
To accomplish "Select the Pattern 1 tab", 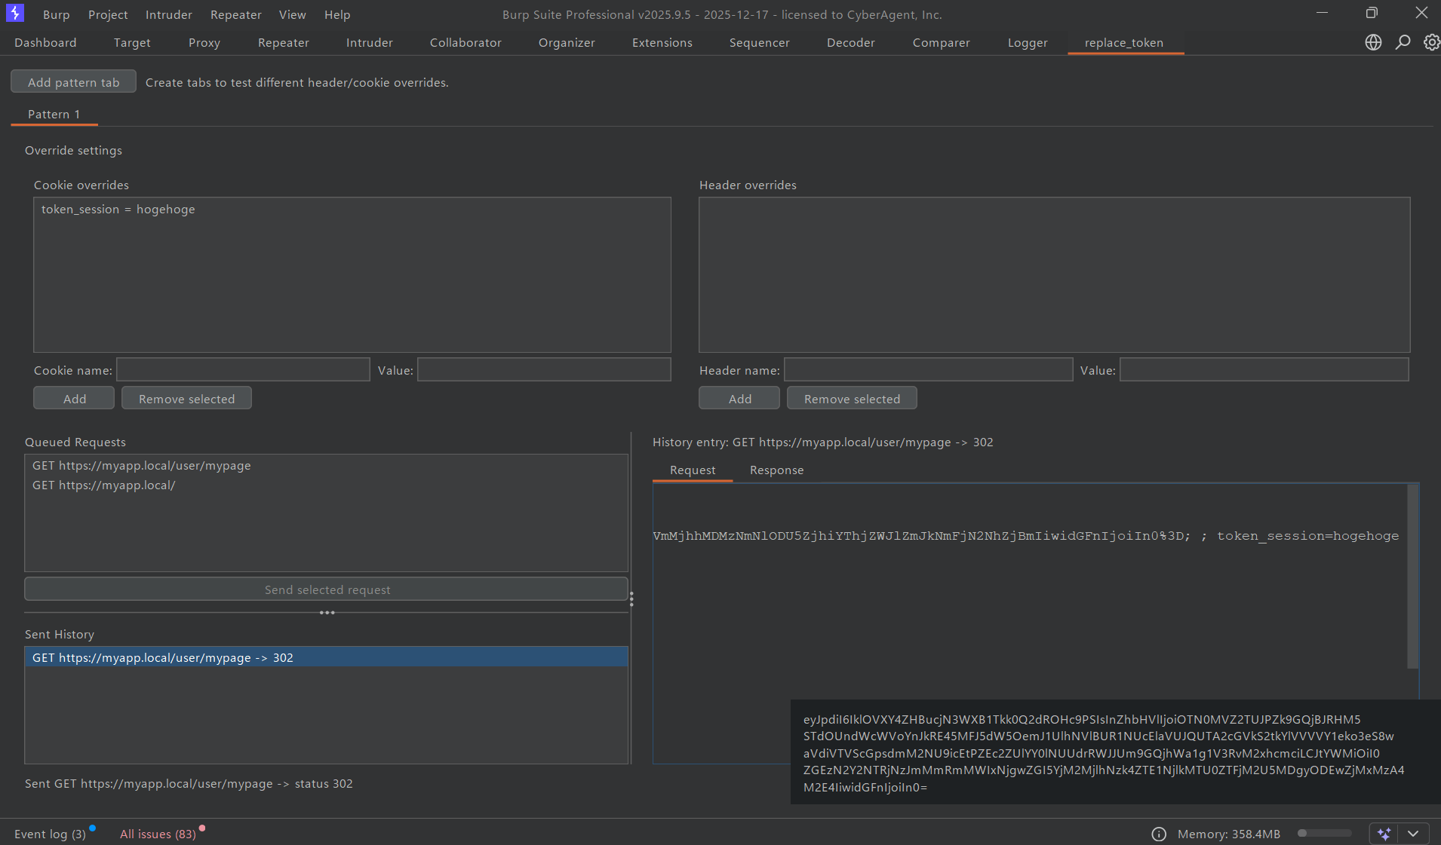I will point(54,114).
